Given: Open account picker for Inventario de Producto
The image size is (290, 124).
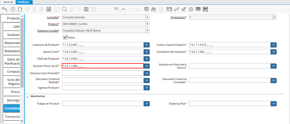Looking at the screenshot, I should (x=147, y=45).
